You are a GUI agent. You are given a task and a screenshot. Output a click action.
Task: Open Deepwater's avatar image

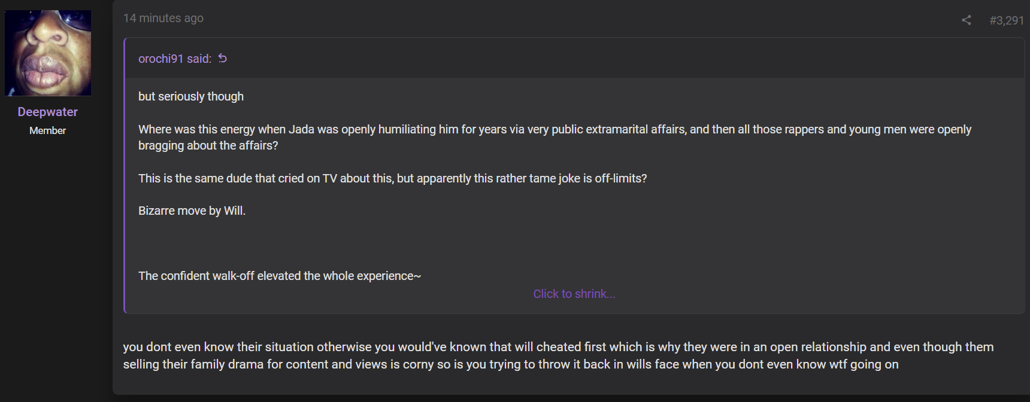[x=48, y=53]
